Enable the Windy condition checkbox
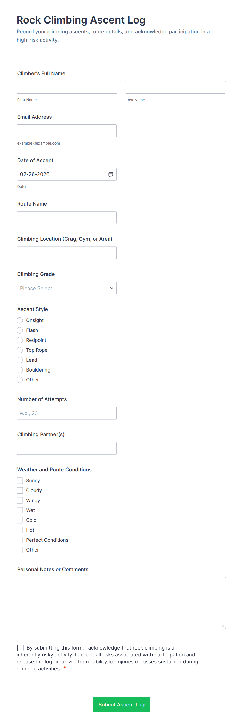The height and width of the screenshot is (725, 240). pyautogui.click(x=20, y=500)
